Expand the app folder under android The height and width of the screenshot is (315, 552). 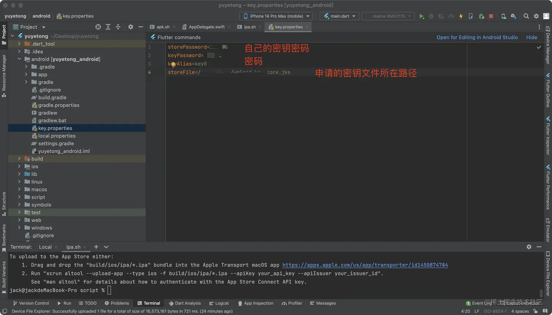coord(26,74)
